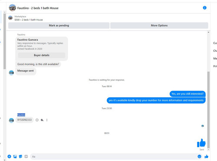This screenshot has width=217, height=161.
Task: Click the left panel scrollbar thumb
Action: point(5,41)
